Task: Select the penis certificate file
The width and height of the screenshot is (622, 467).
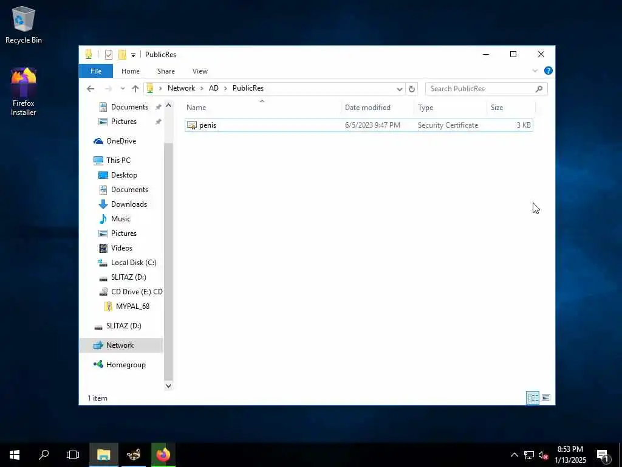Action: pyautogui.click(x=358, y=125)
